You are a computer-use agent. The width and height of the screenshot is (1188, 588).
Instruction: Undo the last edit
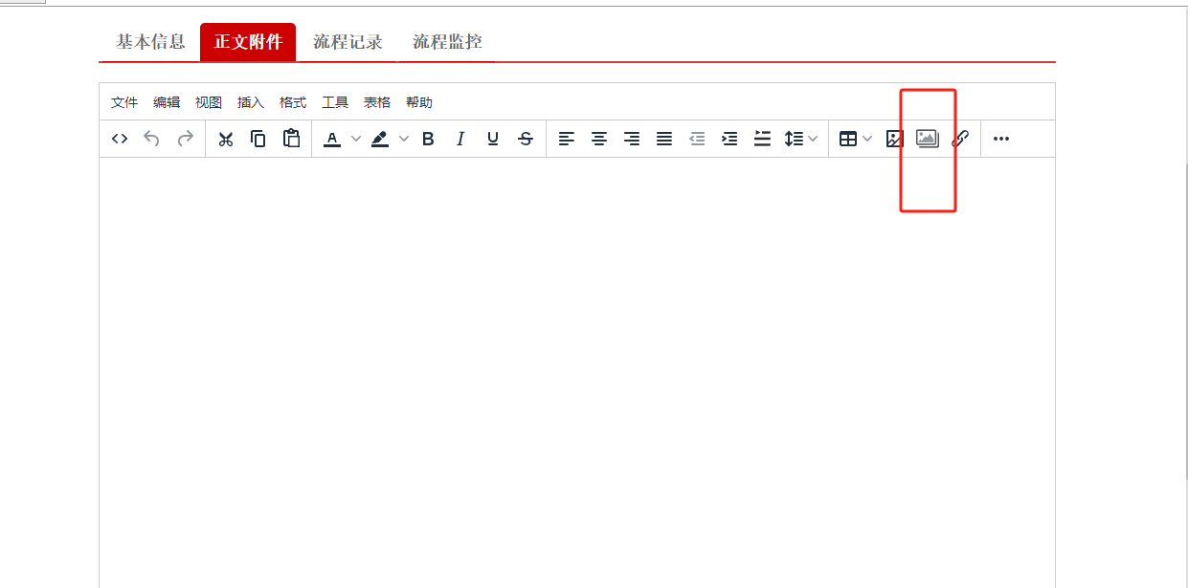(x=151, y=139)
